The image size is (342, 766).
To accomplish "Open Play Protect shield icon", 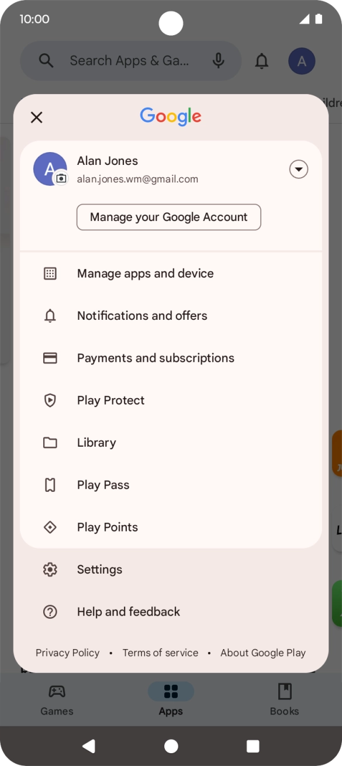I will tap(50, 401).
